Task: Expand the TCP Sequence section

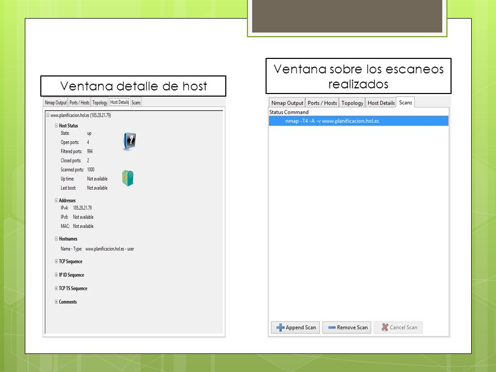Action: 56,261
